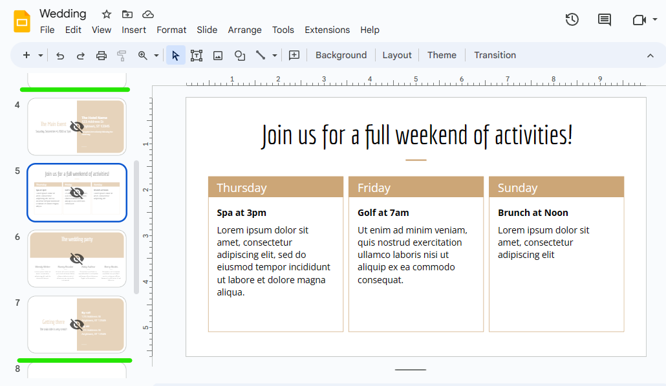Screen dimensions: 666x386
Task: Click the Thursday Lorem ipsum paragraph
Action: 274,261
